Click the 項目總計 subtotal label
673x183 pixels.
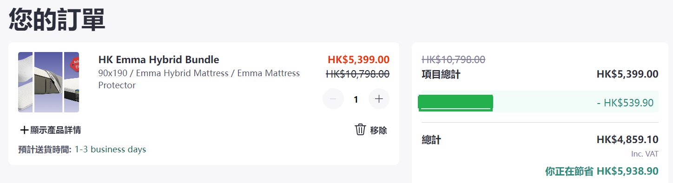(x=441, y=74)
